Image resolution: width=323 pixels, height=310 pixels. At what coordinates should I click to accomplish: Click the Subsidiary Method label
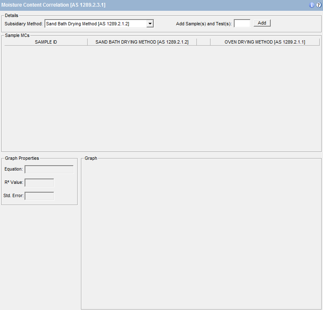[24, 24]
